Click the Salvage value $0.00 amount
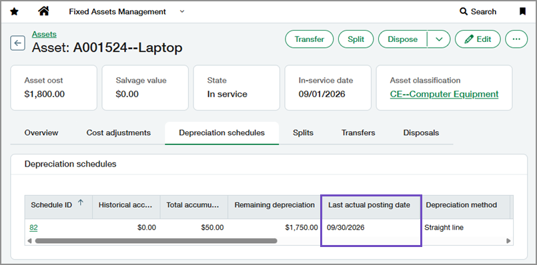The height and width of the screenshot is (265, 537). [127, 94]
